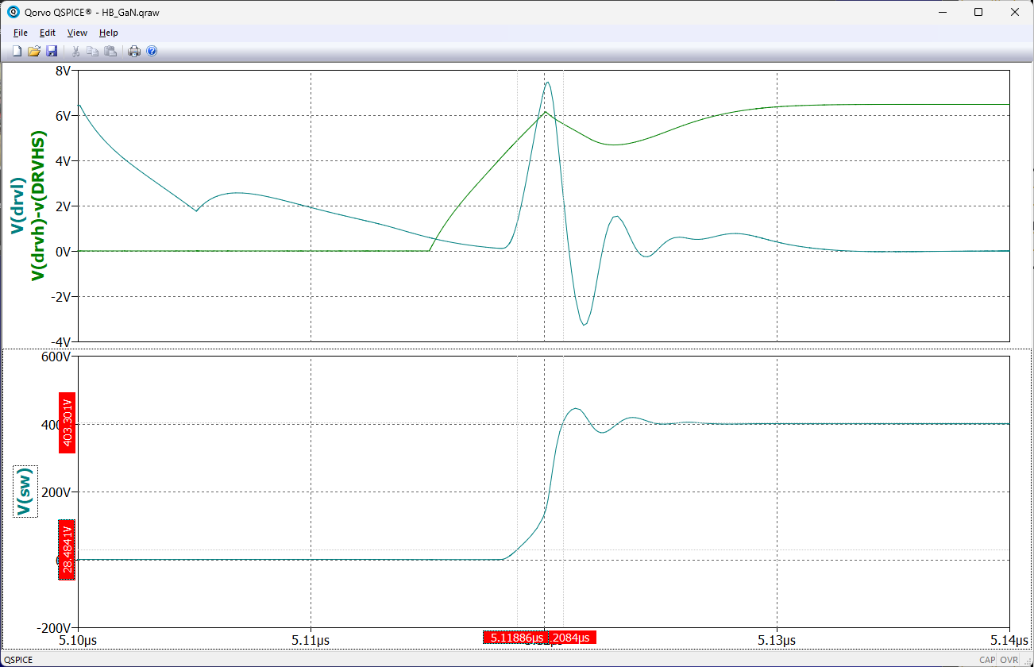
Task: Select the V(drvh)-v(DRVHS) trace label
Action: click(37, 205)
